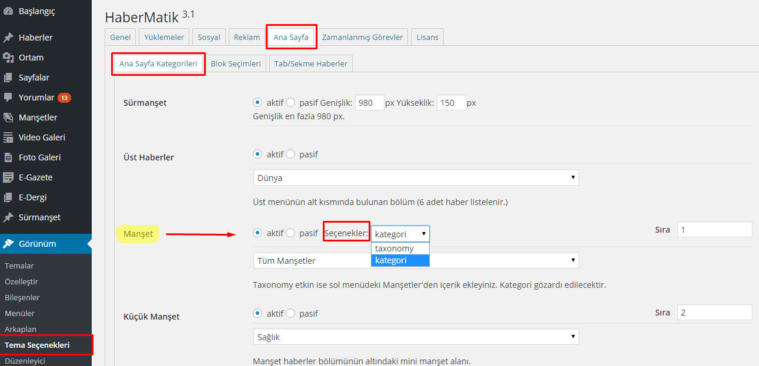Switch to the Yüklemeler tab
This screenshot has width=759, height=366.
click(164, 37)
